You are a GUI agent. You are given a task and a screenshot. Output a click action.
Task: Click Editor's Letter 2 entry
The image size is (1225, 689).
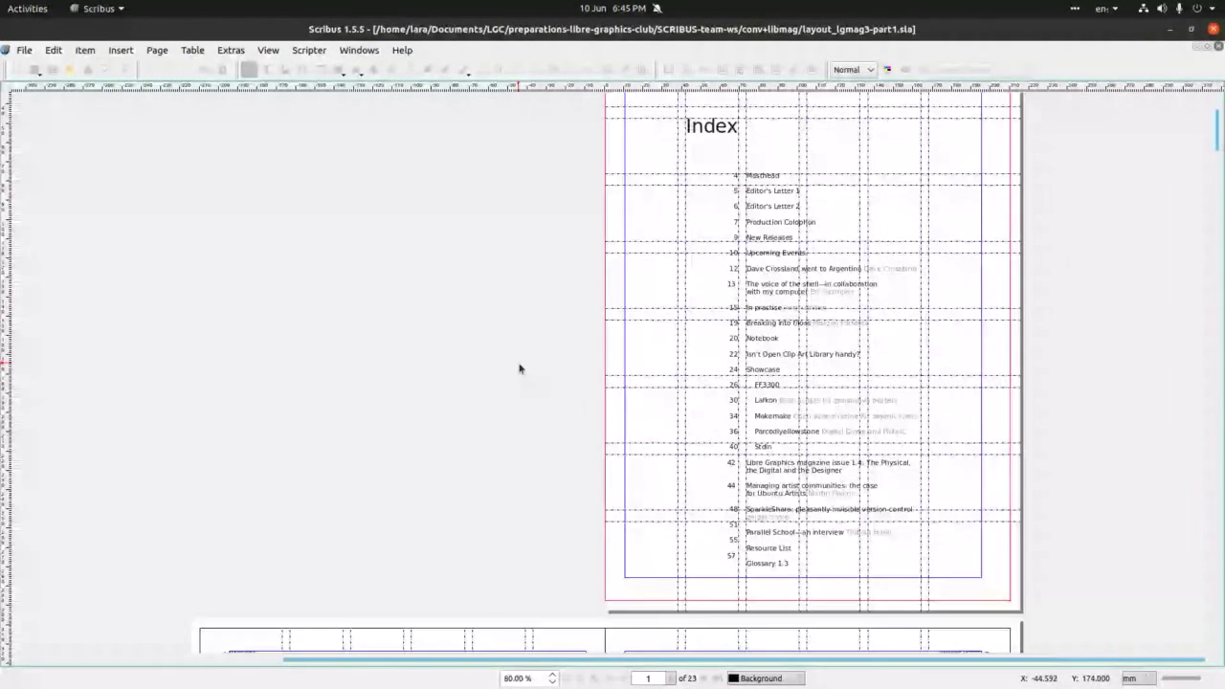[x=772, y=207]
